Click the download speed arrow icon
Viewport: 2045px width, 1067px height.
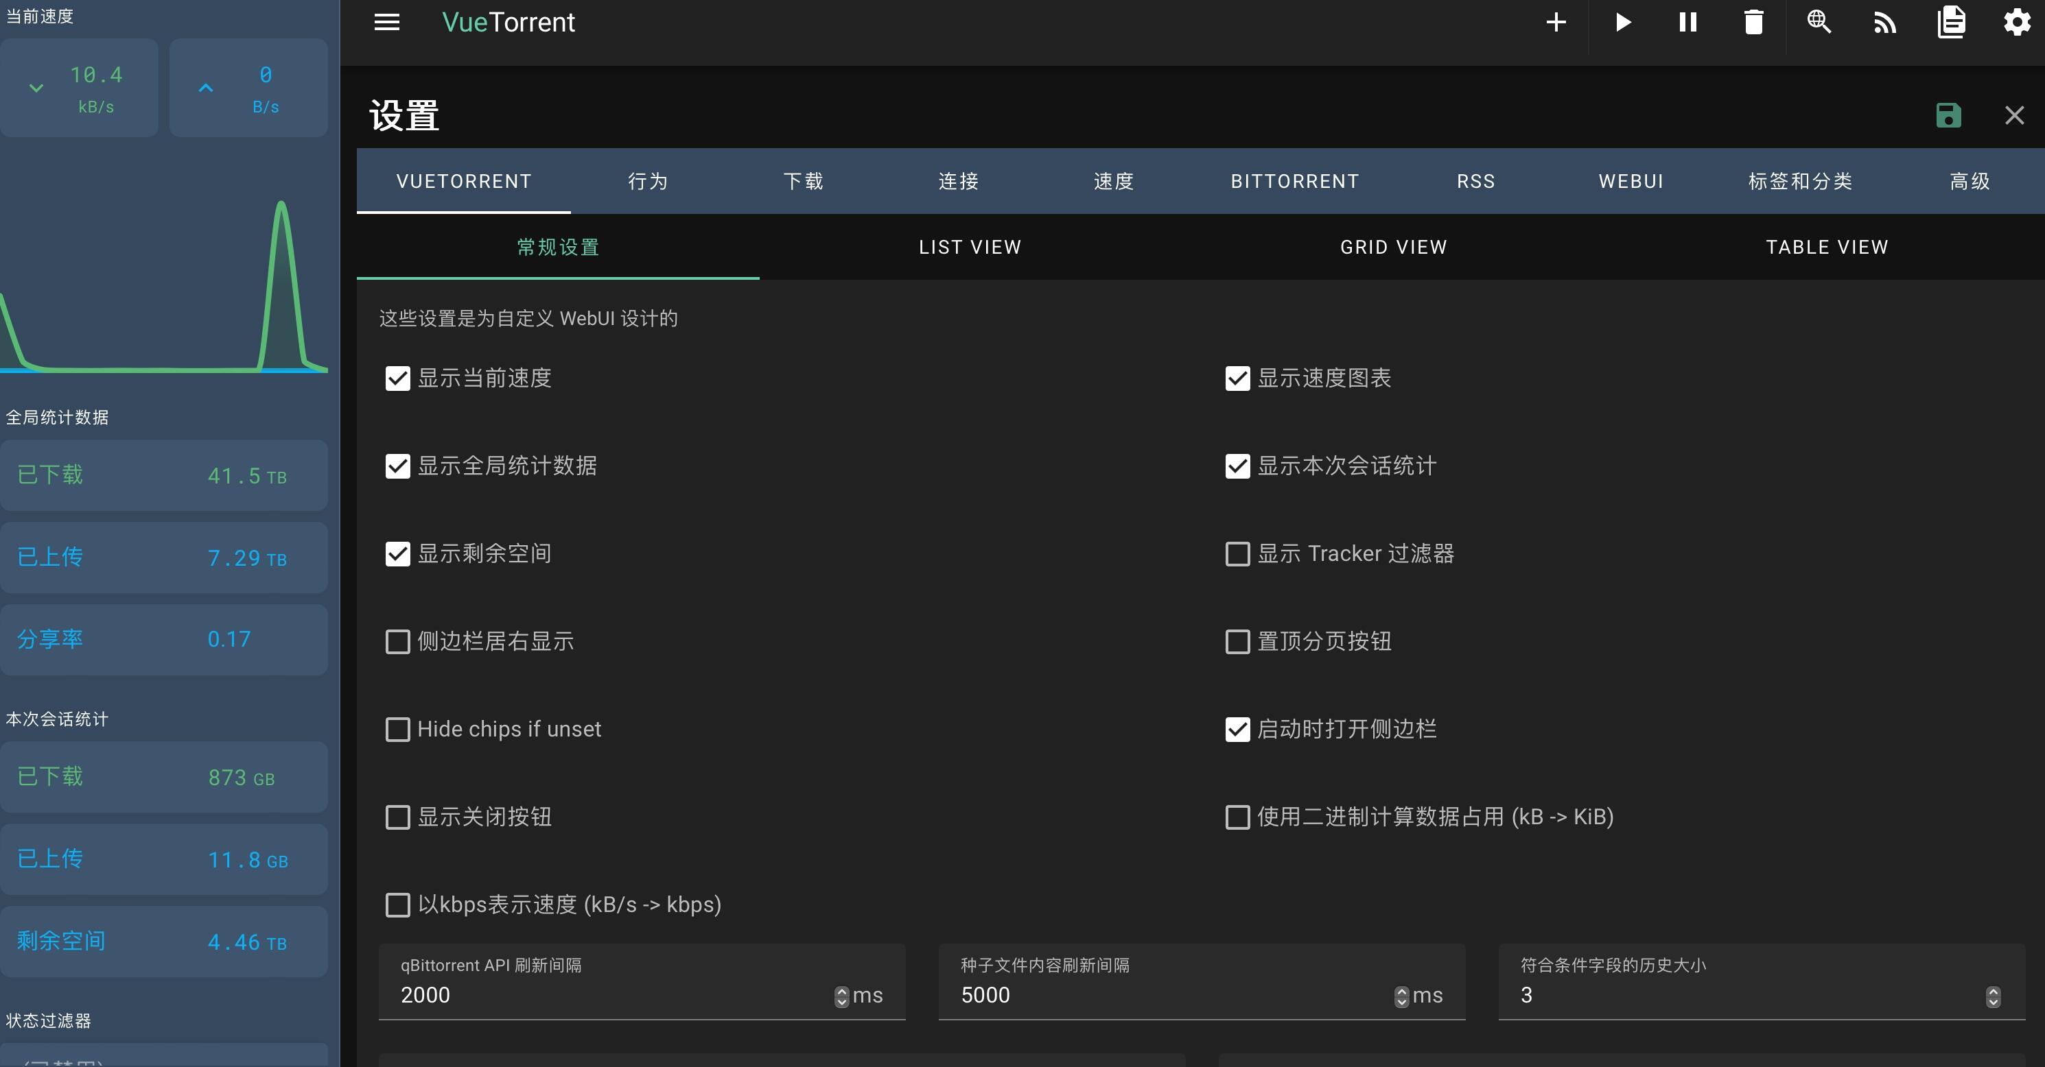click(36, 88)
